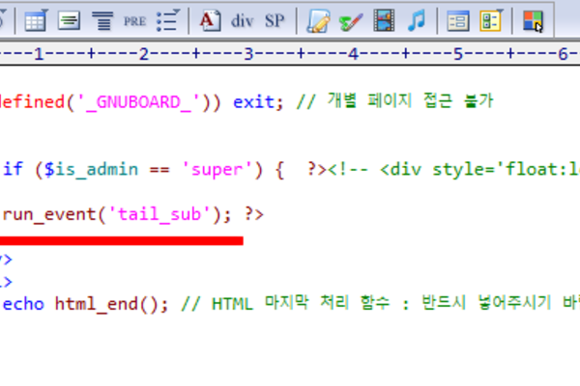Screen dimensions: 580x386
Task: Insert a span tag via SP button
Action: (274, 19)
